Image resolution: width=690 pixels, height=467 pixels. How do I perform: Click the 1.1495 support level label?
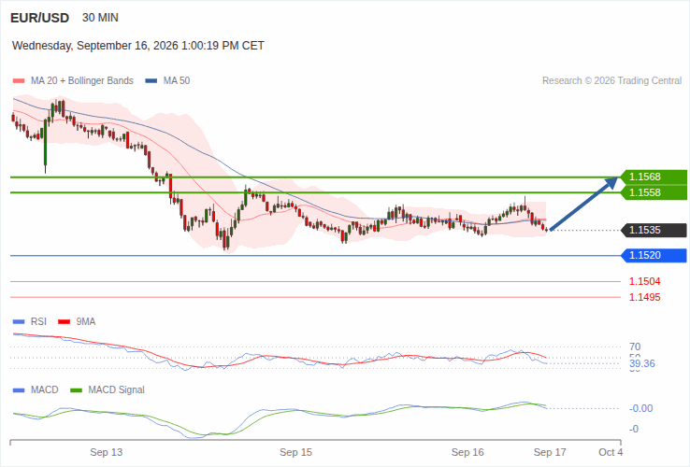pos(645,297)
